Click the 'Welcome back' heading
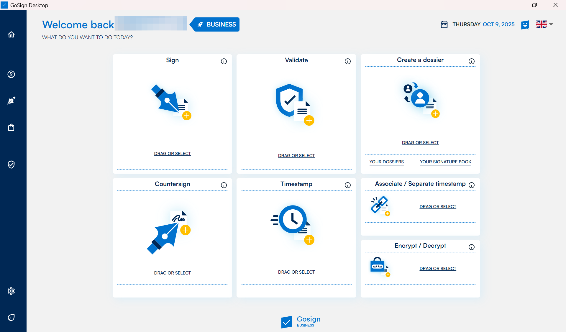This screenshot has height=332, width=566. 78,24
